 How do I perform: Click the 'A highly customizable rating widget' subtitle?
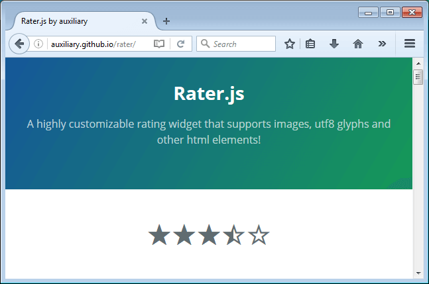(x=209, y=132)
